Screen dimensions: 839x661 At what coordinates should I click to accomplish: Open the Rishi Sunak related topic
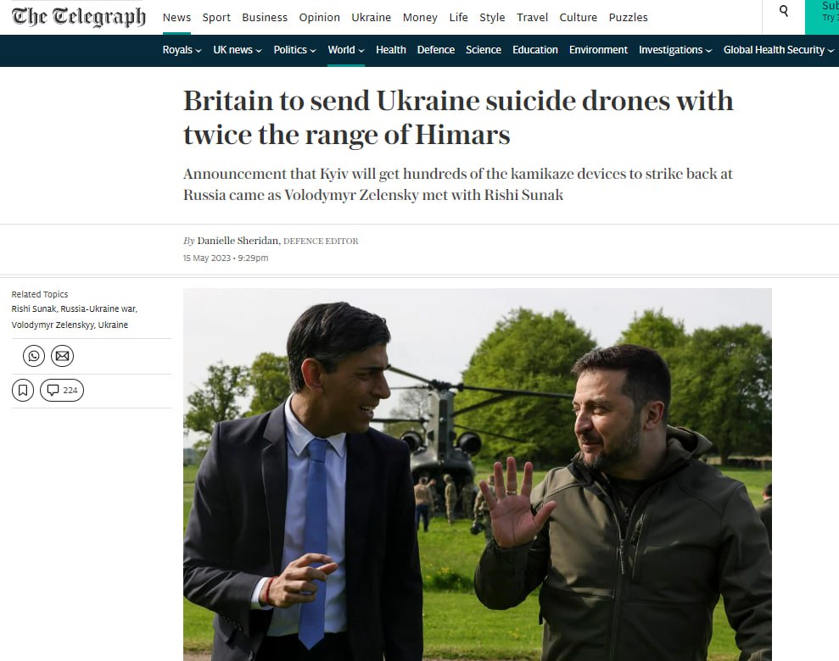pyautogui.click(x=34, y=308)
